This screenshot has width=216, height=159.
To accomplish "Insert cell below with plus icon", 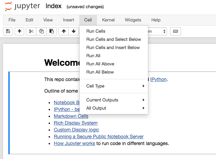I will pyautogui.click(x=19, y=31).
